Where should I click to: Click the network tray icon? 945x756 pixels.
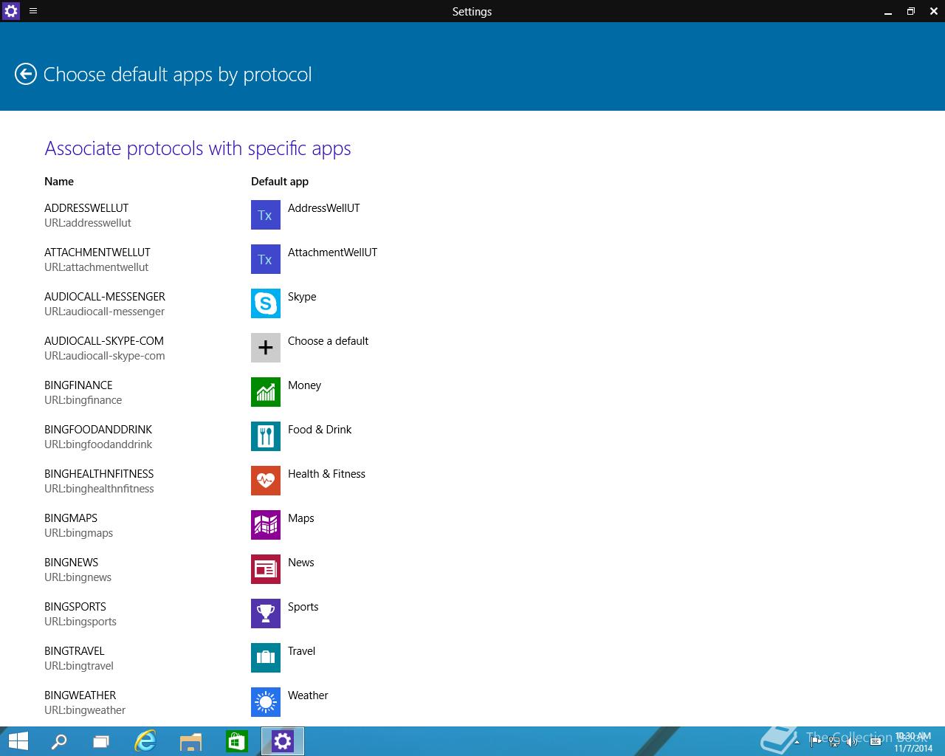pyautogui.click(x=834, y=742)
